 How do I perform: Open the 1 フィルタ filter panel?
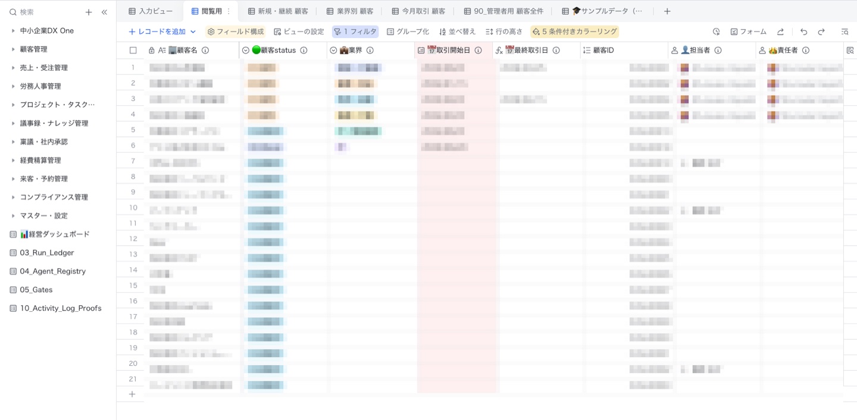coord(355,32)
